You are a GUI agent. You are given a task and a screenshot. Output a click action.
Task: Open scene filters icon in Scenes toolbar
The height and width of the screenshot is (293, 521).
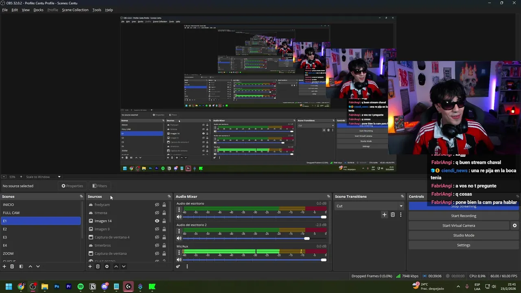click(21, 267)
